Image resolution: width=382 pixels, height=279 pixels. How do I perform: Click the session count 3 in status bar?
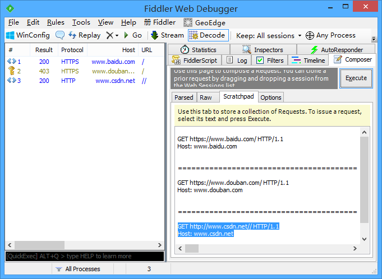pyautogui.click(x=149, y=269)
